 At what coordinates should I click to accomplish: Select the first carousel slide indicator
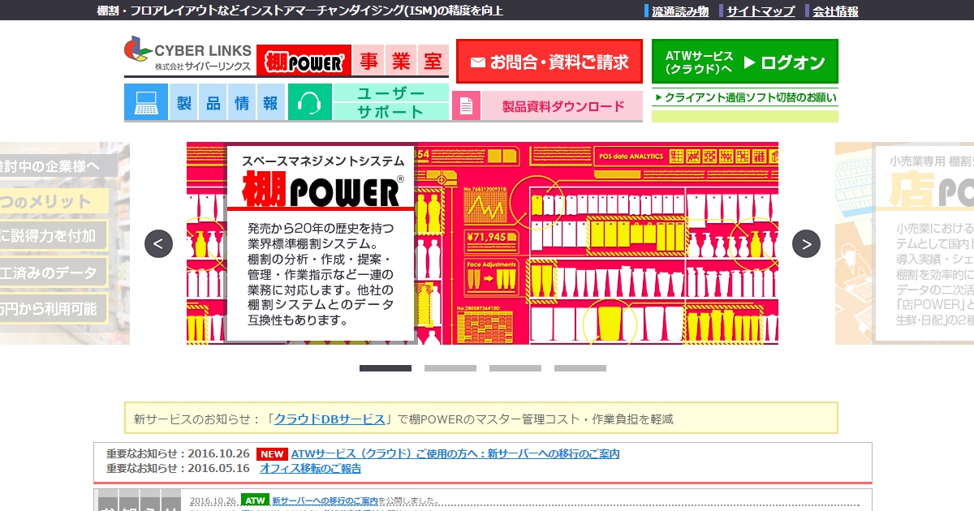tap(386, 368)
